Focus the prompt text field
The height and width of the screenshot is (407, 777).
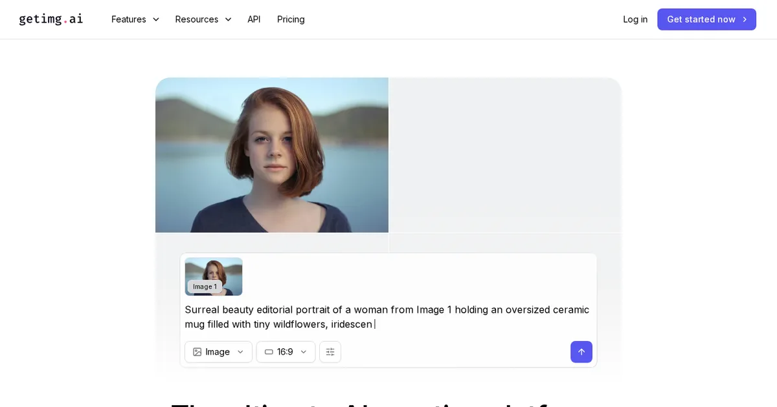click(388, 317)
